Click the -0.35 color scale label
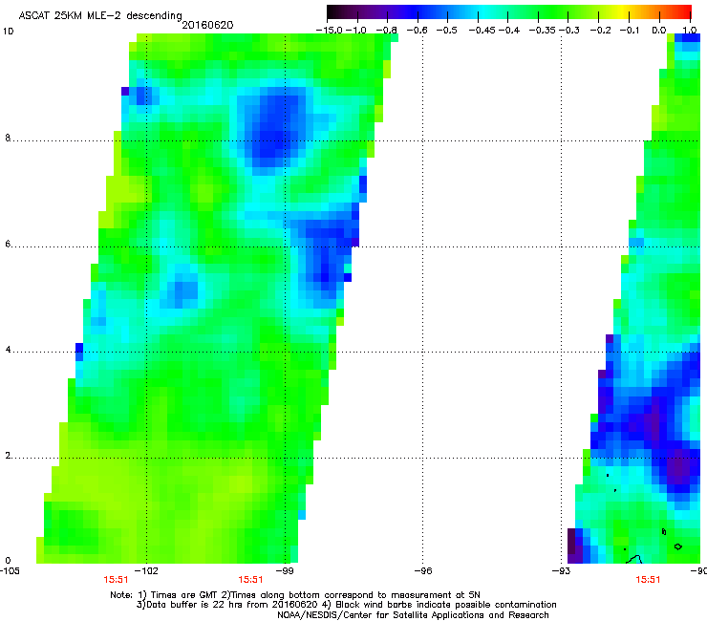 coord(543,31)
